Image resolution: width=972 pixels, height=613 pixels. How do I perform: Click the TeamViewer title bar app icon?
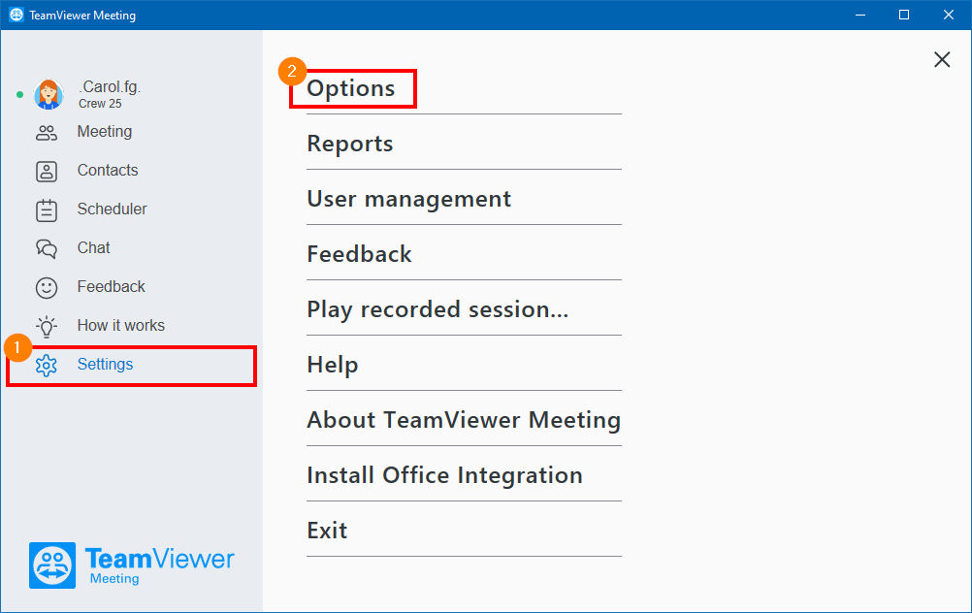coord(16,15)
